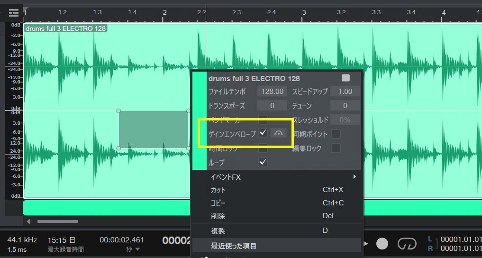This screenshot has width=482, height=258.
Task: Click ruler marker for bar 4
Action: coord(444,13)
